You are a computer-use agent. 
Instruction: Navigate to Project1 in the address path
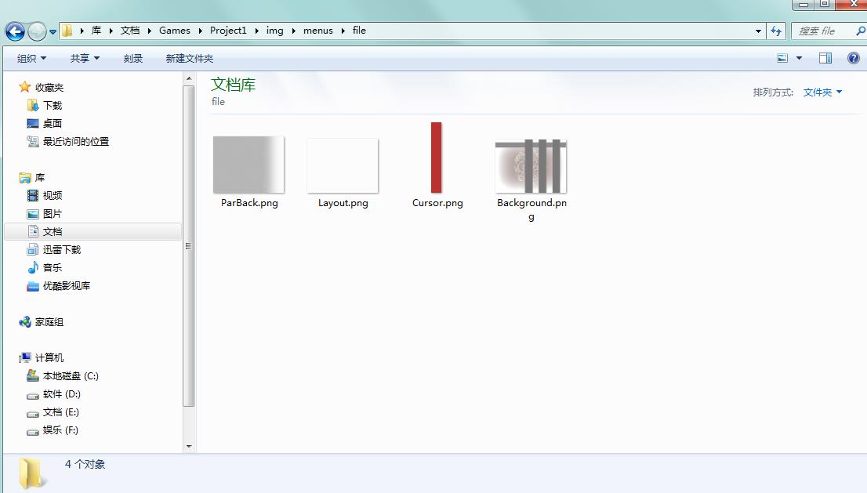[x=228, y=31]
